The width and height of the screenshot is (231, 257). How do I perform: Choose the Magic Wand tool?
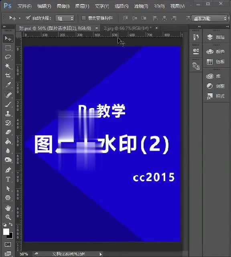pyautogui.click(x=8, y=66)
